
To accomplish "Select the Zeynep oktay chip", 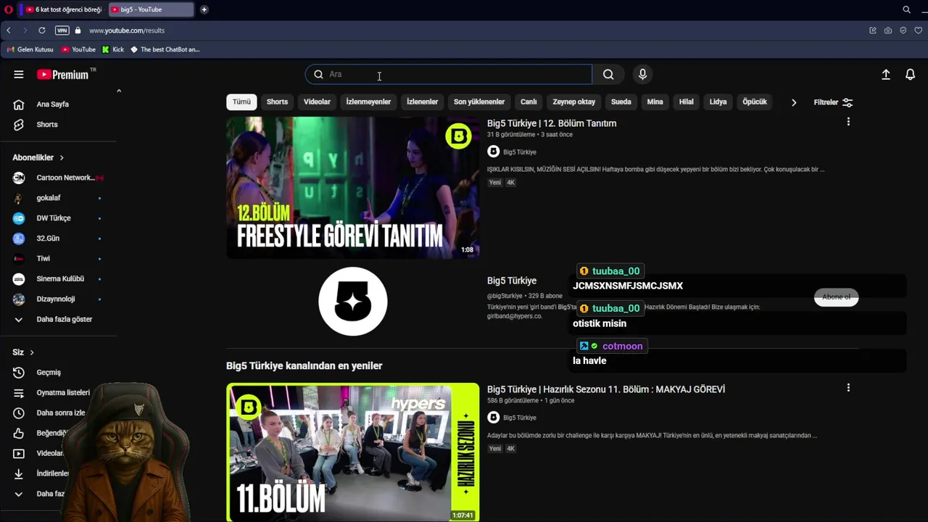I will (x=573, y=102).
